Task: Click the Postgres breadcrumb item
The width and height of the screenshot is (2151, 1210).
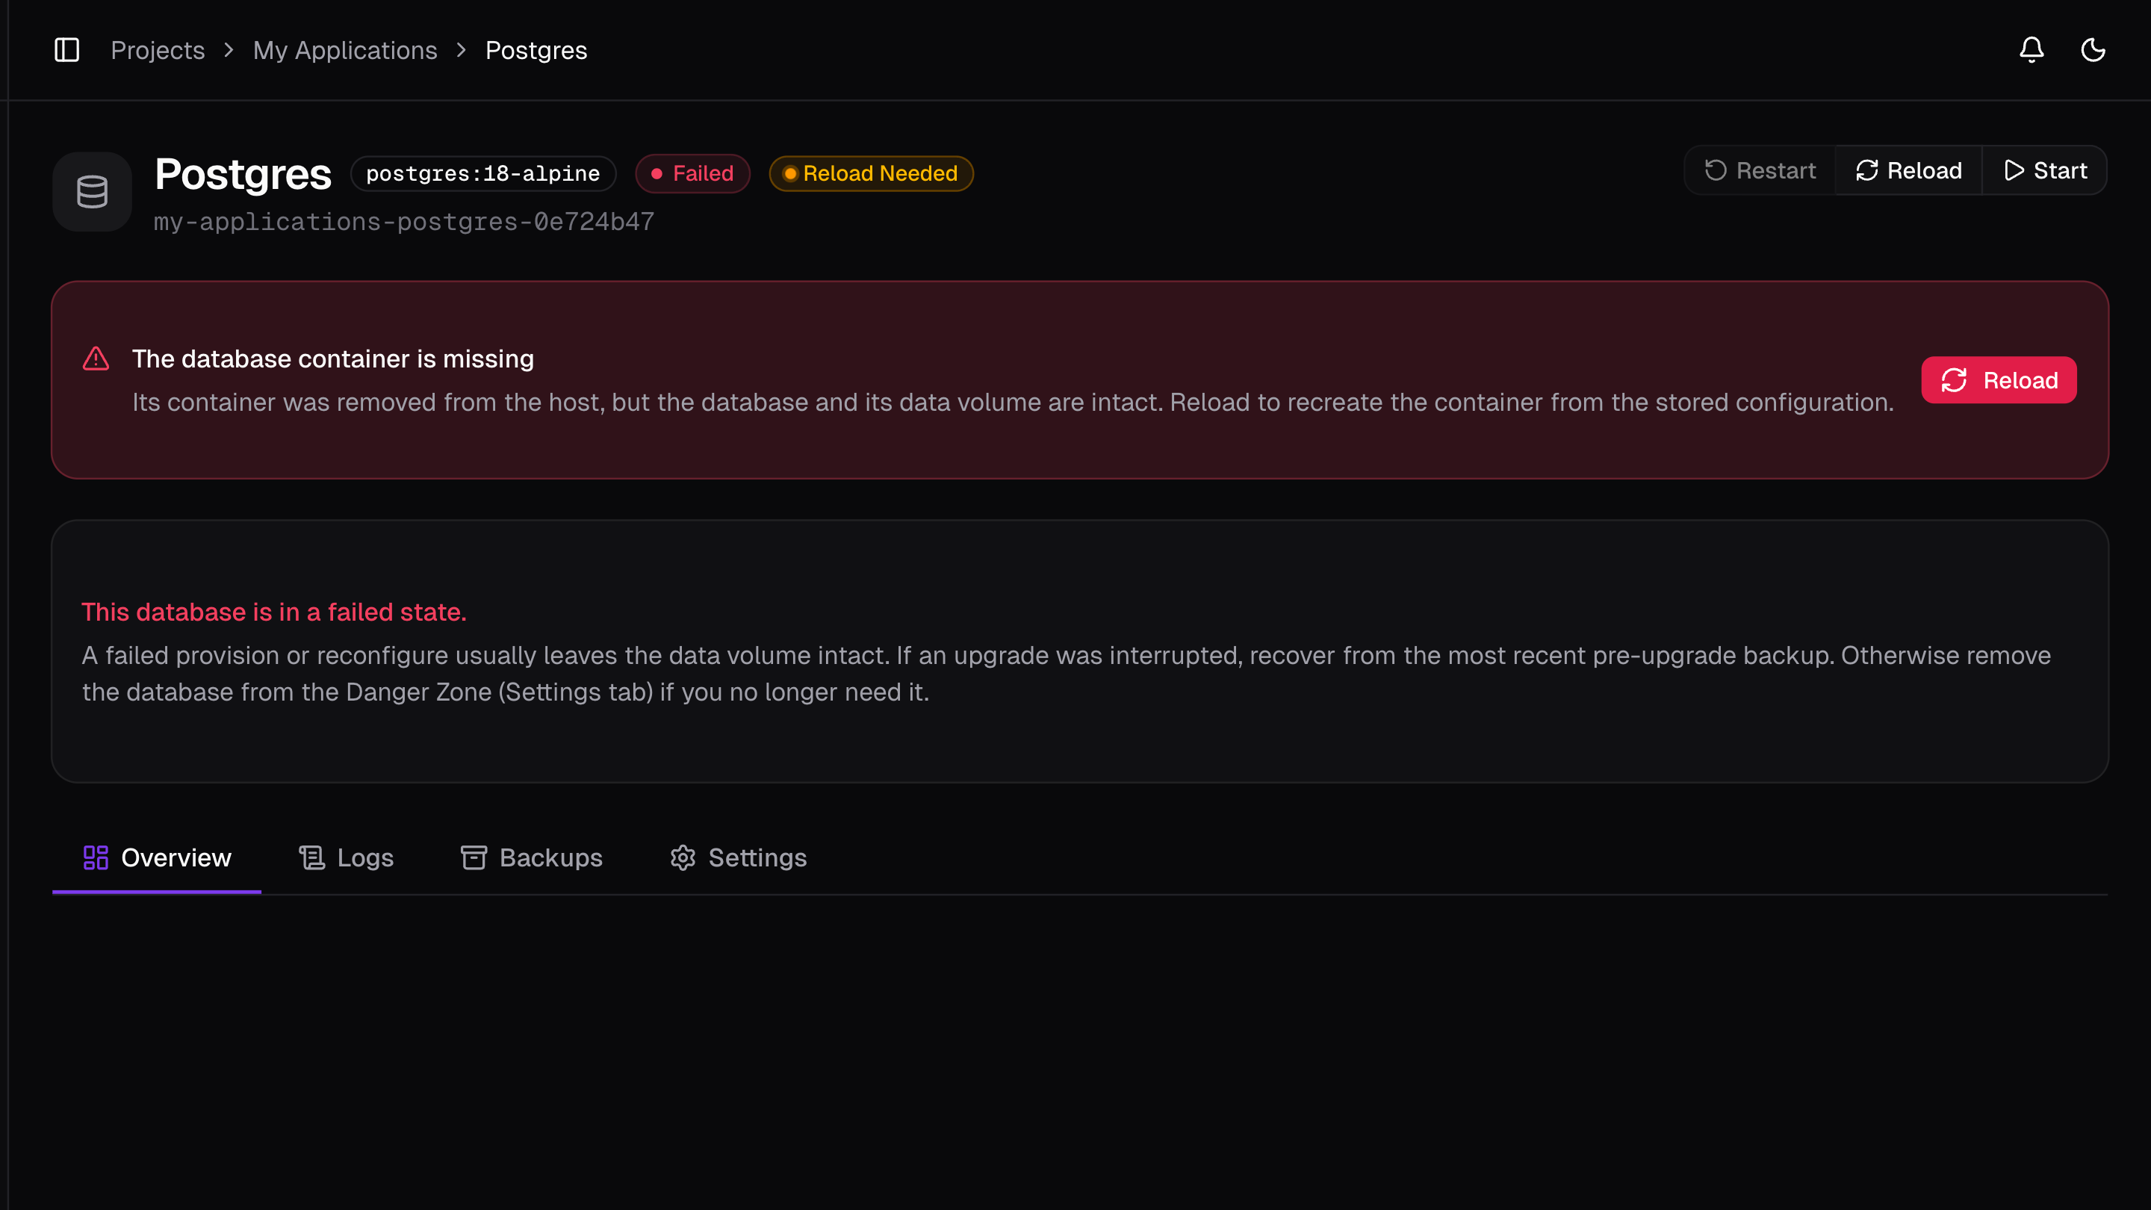Action: click(x=536, y=50)
